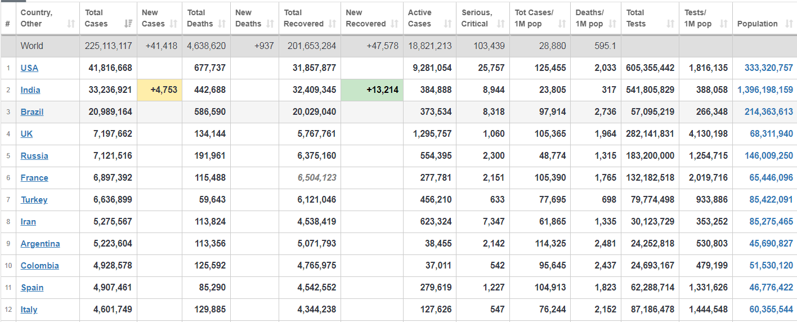Image resolution: width=797 pixels, height=322 pixels.
Task: Sort table by New Cases arrows
Action: tap(173, 24)
